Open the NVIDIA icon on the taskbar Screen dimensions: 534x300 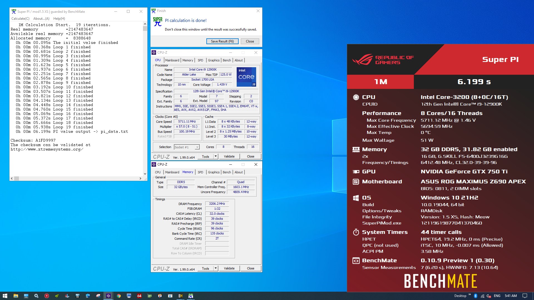click(x=57, y=296)
